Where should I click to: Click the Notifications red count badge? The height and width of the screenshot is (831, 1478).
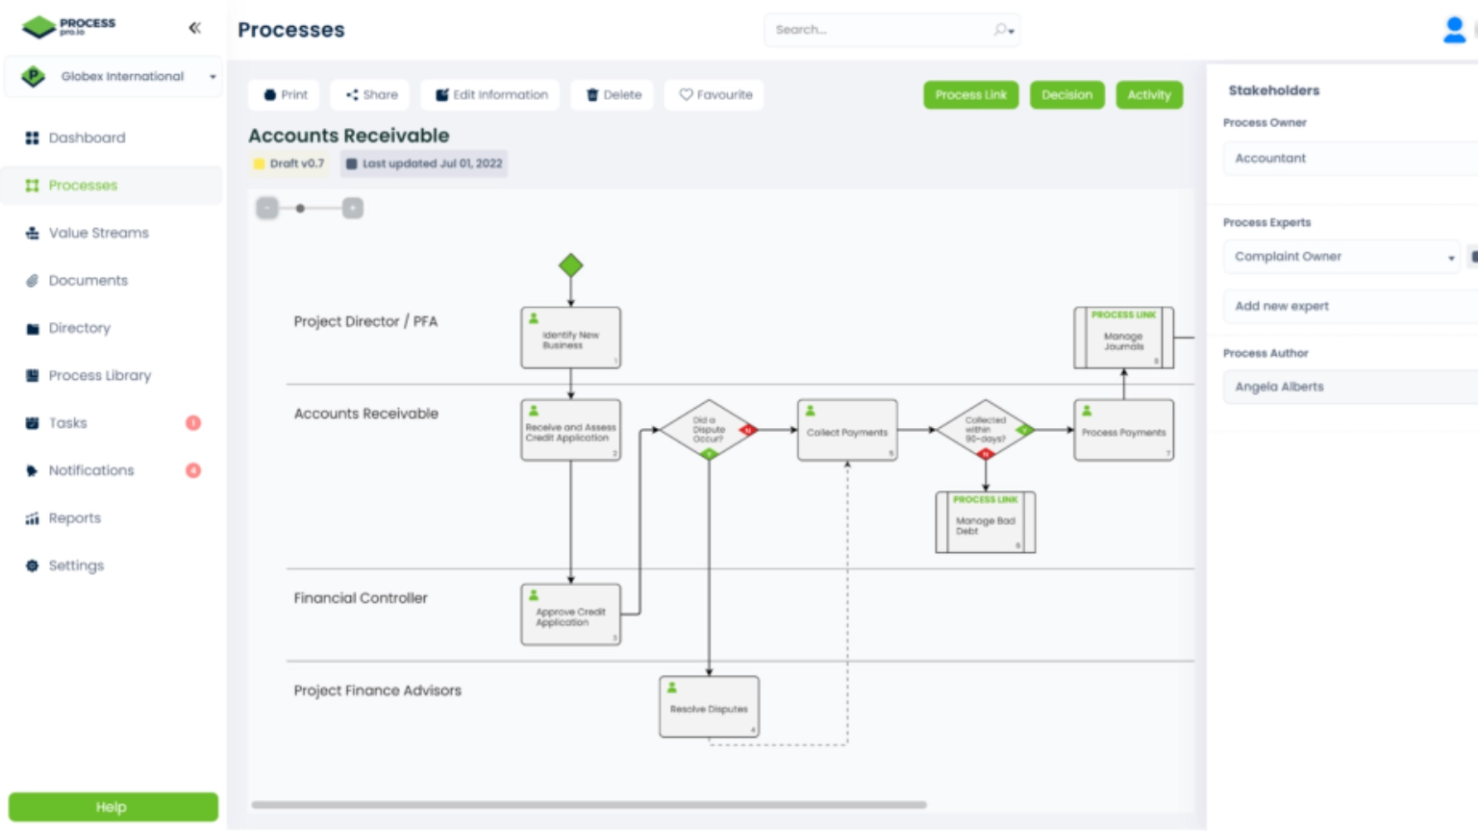(193, 470)
